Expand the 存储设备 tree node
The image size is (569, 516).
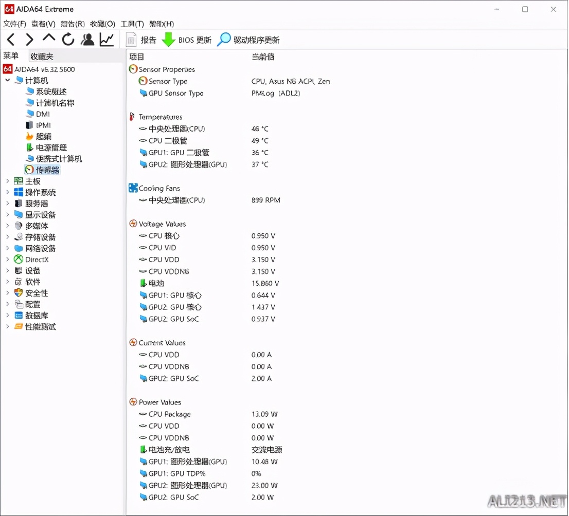[8, 237]
